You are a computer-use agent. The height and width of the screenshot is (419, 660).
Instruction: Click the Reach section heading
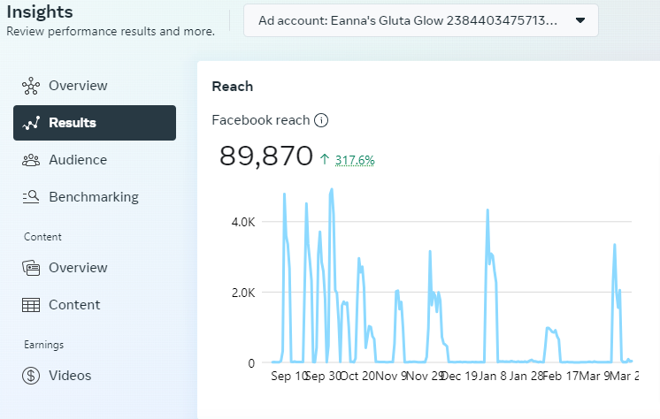[233, 87]
